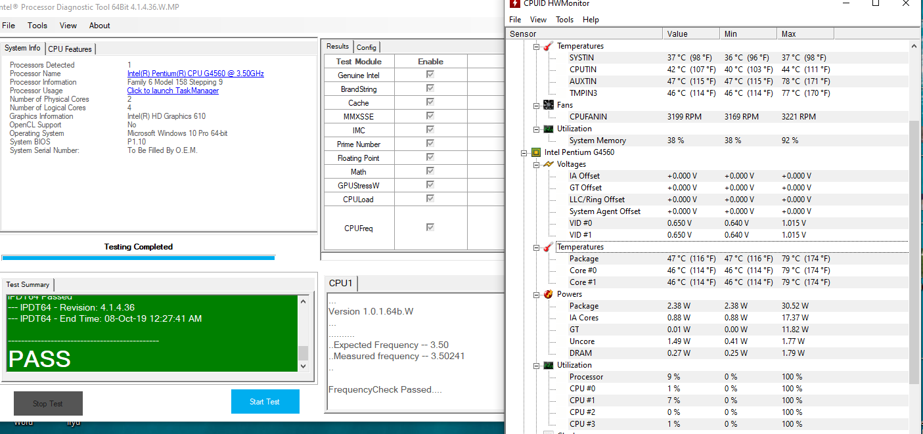Toggle the Floating Point test checkbox

point(430,158)
